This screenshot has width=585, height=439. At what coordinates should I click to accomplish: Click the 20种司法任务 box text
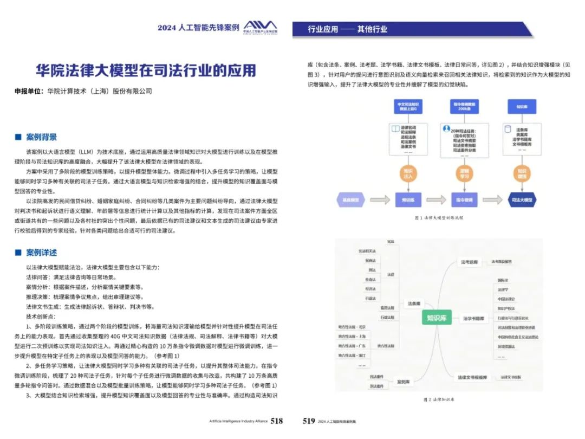click(463, 131)
